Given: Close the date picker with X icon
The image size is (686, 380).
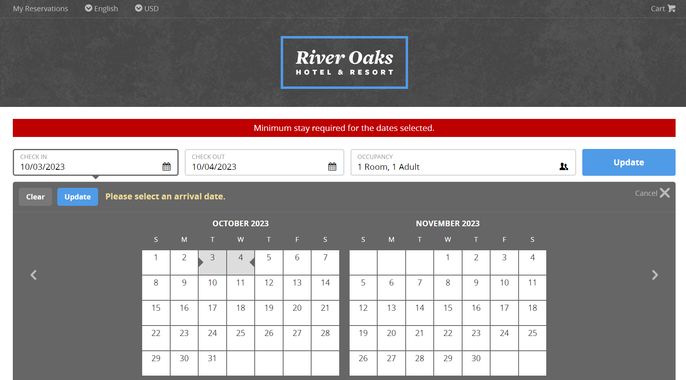Looking at the screenshot, I should pos(665,193).
